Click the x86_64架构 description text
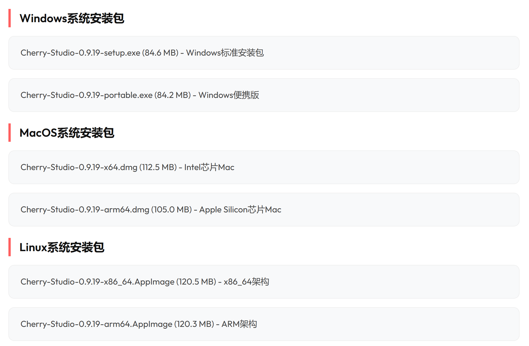This screenshot has height=346, width=529. point(246,282)
